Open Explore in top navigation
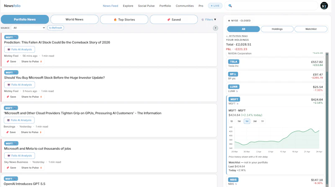 pos(128,6)
